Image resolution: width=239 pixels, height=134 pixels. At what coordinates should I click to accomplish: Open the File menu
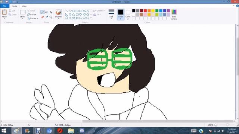pyautogui.click(x=4, y=6)
